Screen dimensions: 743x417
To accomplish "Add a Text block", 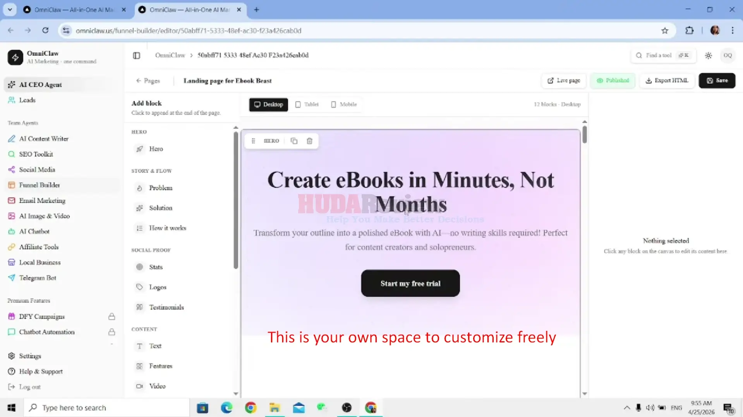I will click(x=155, y=346).
